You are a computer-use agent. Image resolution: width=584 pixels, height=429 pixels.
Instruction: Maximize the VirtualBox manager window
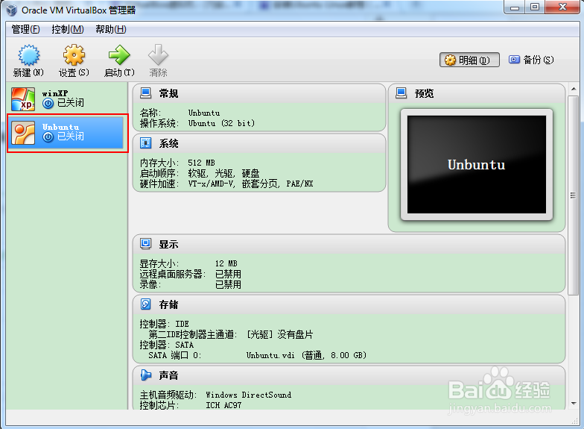click(x=535, y=7)
